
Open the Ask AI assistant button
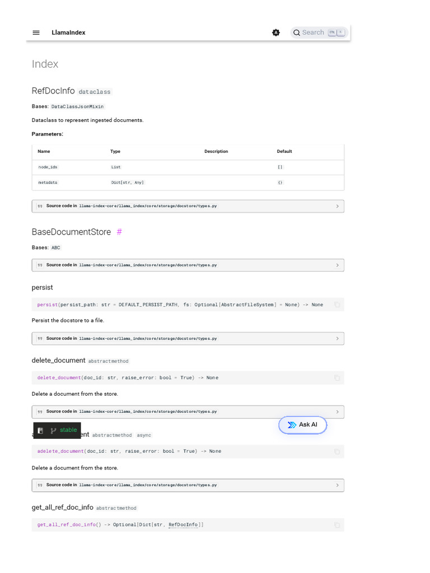pos(302,425)
